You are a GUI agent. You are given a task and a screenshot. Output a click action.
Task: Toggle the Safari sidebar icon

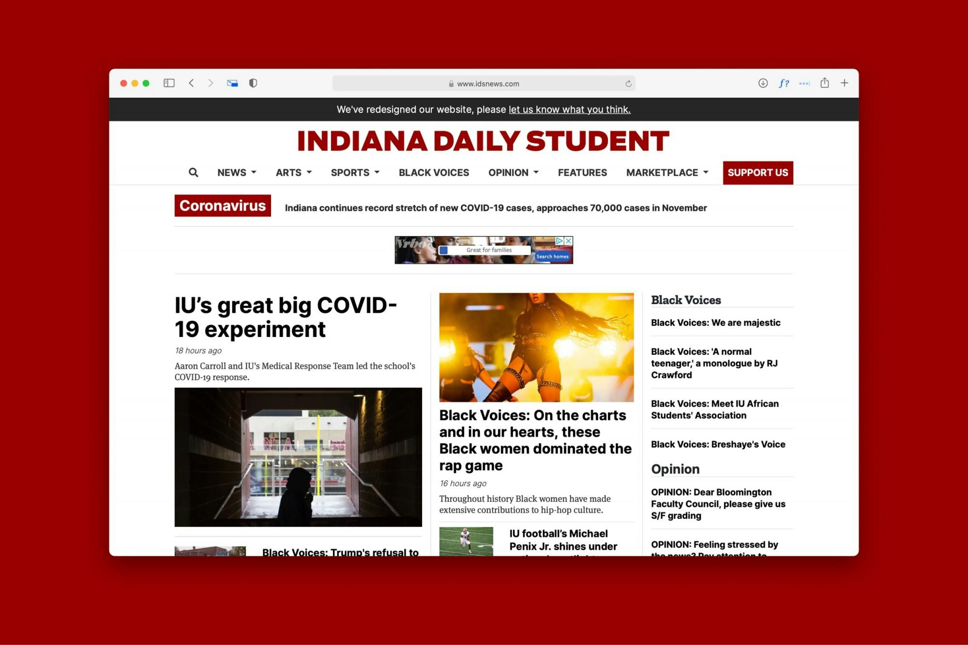point(169,83)
